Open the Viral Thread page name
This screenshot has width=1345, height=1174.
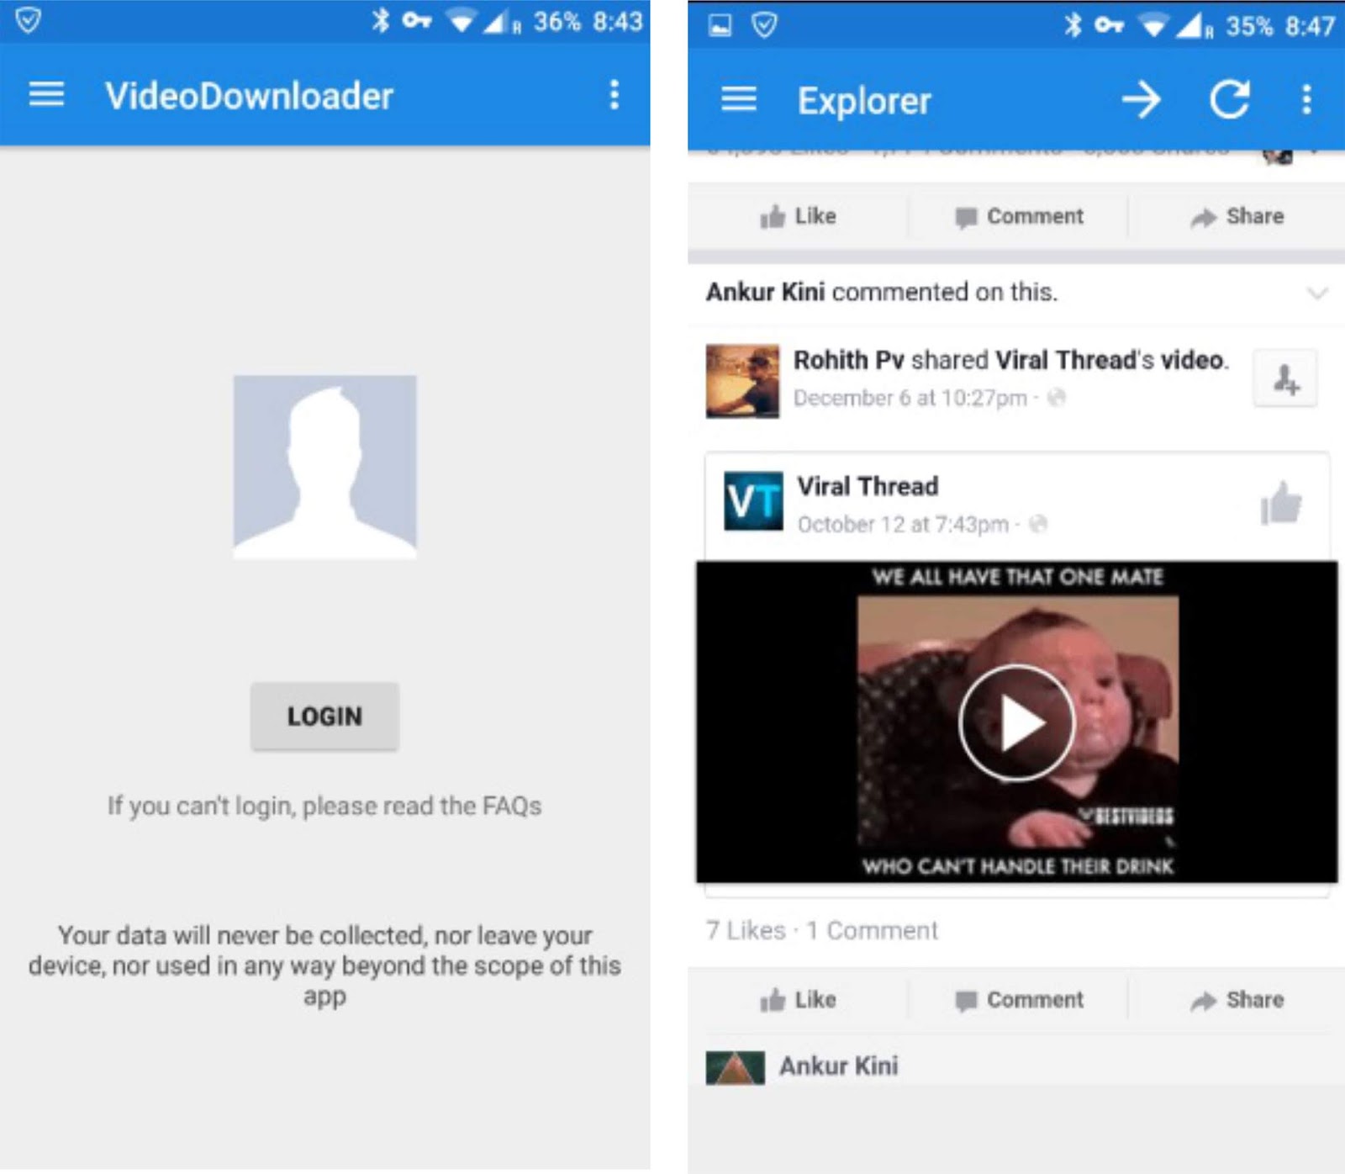[x=868, y=486]
